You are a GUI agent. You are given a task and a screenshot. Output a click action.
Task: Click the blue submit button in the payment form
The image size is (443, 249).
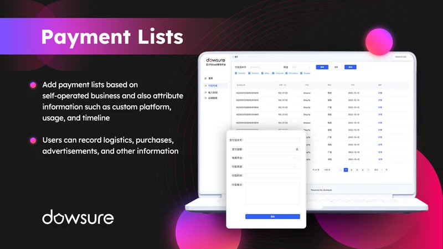pyautogui.click(x=272, y=216)
